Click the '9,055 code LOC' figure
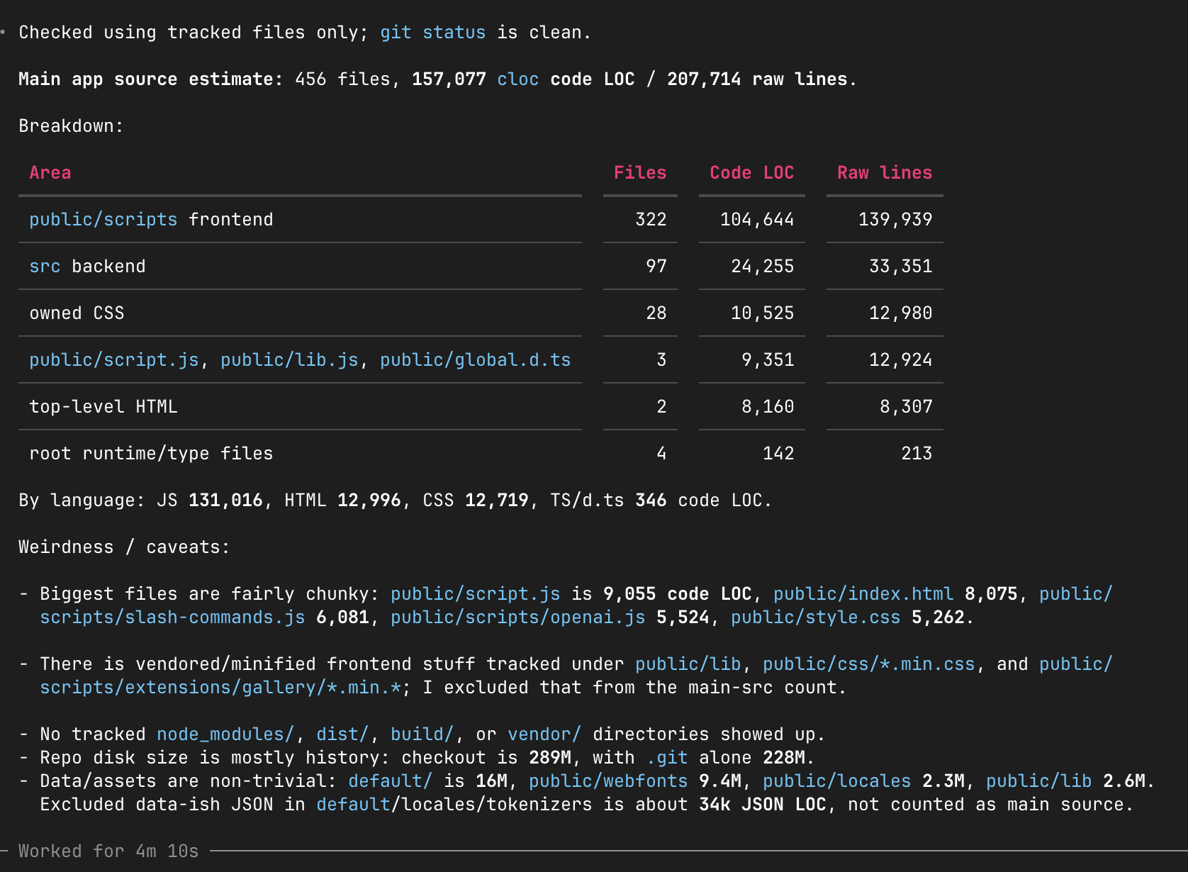The height and width of the screenshot is (872, 1188). tap(678, 594)
